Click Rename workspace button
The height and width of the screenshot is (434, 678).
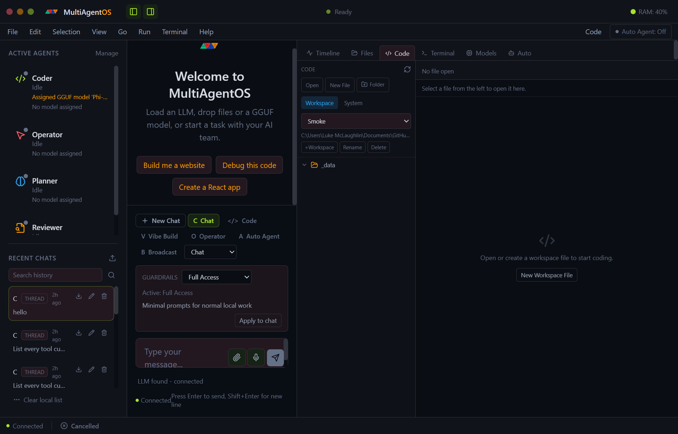click(352, 147)
